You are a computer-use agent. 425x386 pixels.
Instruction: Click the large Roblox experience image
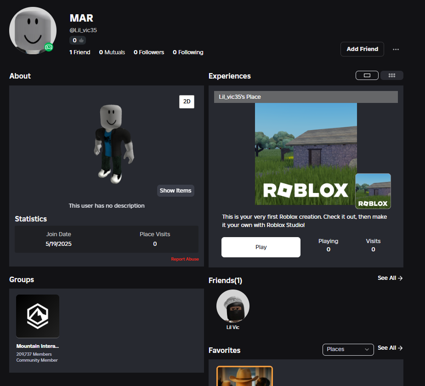pos(306,154)
